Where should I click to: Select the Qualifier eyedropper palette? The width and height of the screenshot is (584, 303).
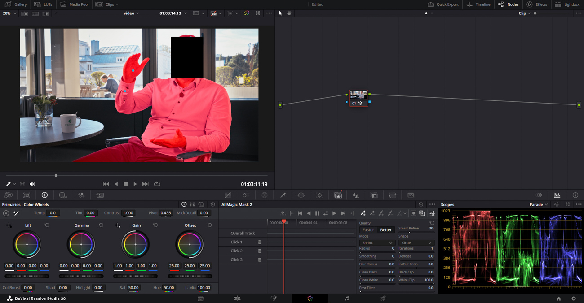pos(283,195)
